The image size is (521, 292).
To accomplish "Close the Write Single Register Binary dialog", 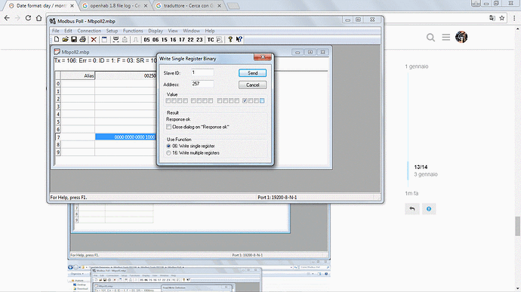I will (x=263, y=57).
